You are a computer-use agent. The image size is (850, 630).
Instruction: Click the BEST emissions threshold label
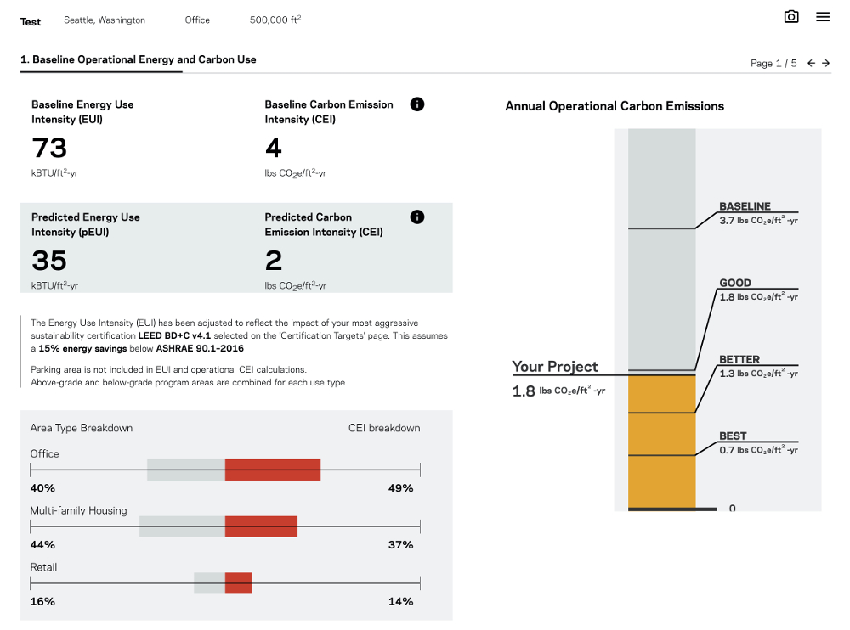733,436
